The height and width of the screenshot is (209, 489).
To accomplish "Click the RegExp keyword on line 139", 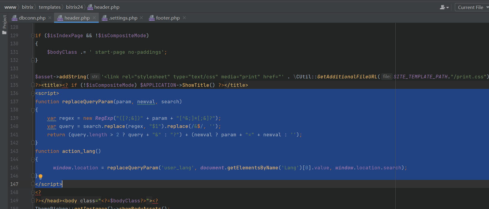I will 104,118.
